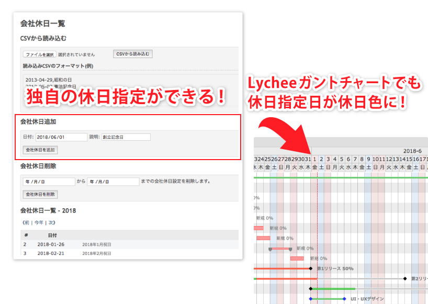This screenshot has height=304, width=428.
Task: Go to previous year via 前 link
Action: coord(26,222)
